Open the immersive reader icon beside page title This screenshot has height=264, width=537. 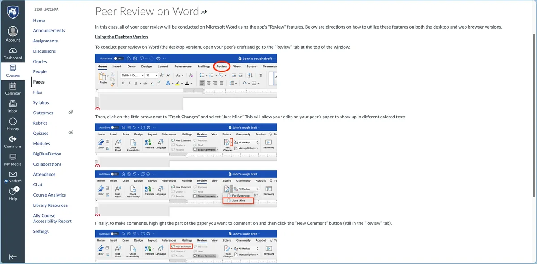click(x=205, y=12)
